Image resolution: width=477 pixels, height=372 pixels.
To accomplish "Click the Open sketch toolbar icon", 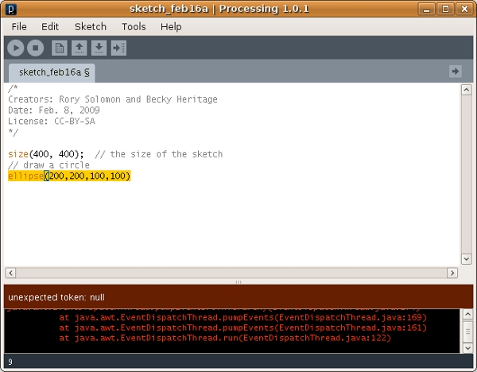I will click(79, 48).
